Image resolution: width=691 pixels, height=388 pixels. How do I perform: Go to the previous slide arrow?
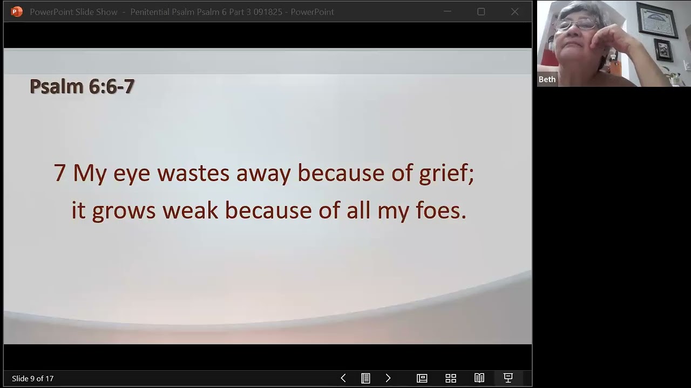pyautogui.click(x=343, y=378)
